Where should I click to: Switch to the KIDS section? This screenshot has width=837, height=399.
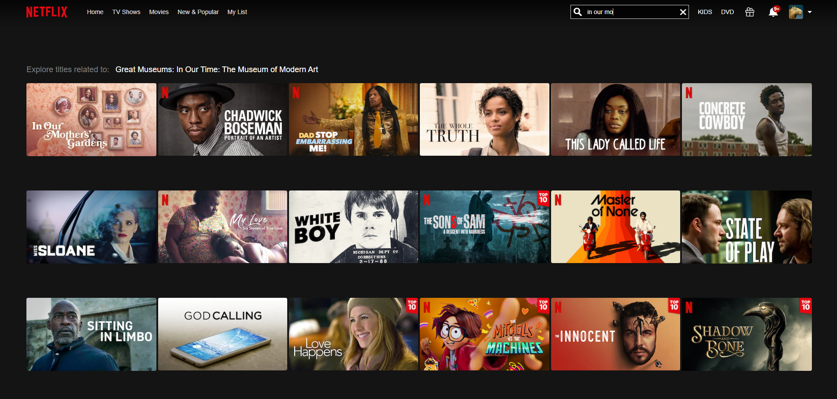click(x=704, y=12)
